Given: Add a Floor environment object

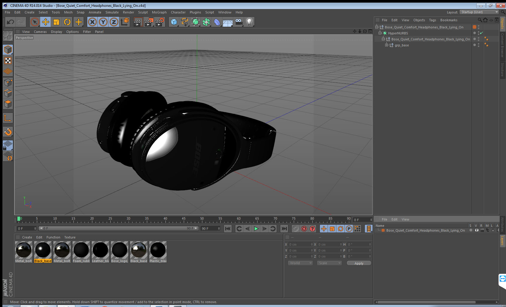Looking at the screenshot, I should tap(228, 22).
